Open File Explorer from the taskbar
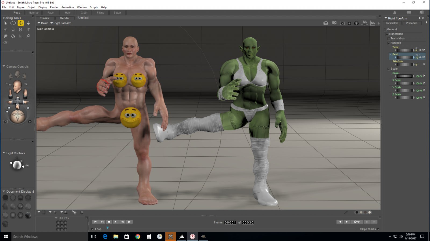Image resolution: width=430 pixels, height=241 pixels. click(116, 236)
